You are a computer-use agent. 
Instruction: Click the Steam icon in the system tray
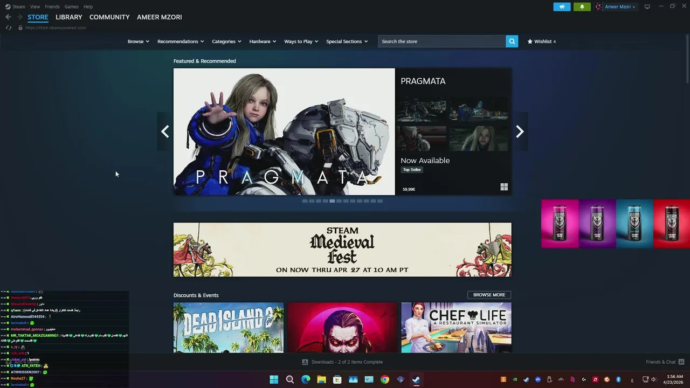[x=526, y=379]
